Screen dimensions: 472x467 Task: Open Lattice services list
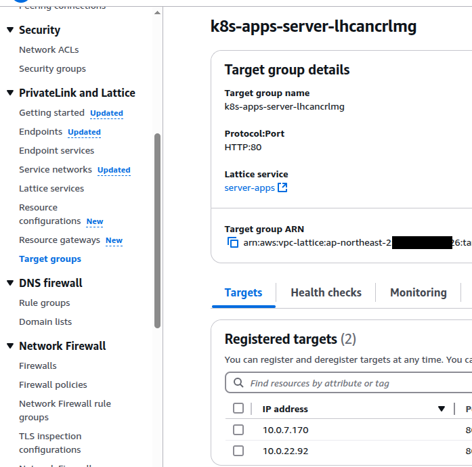[51, 188]
